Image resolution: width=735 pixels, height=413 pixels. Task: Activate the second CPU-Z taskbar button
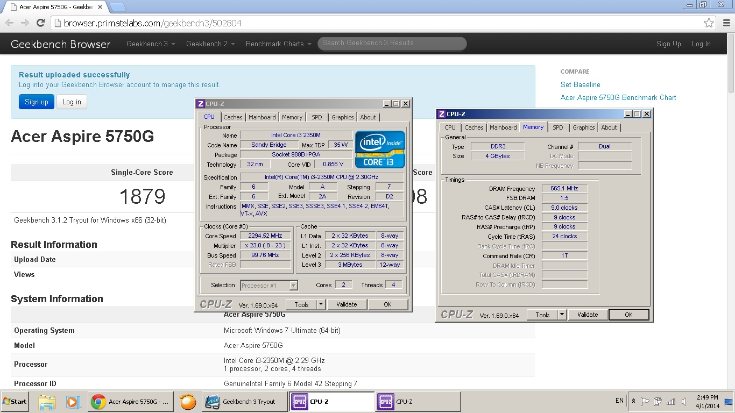418,402
